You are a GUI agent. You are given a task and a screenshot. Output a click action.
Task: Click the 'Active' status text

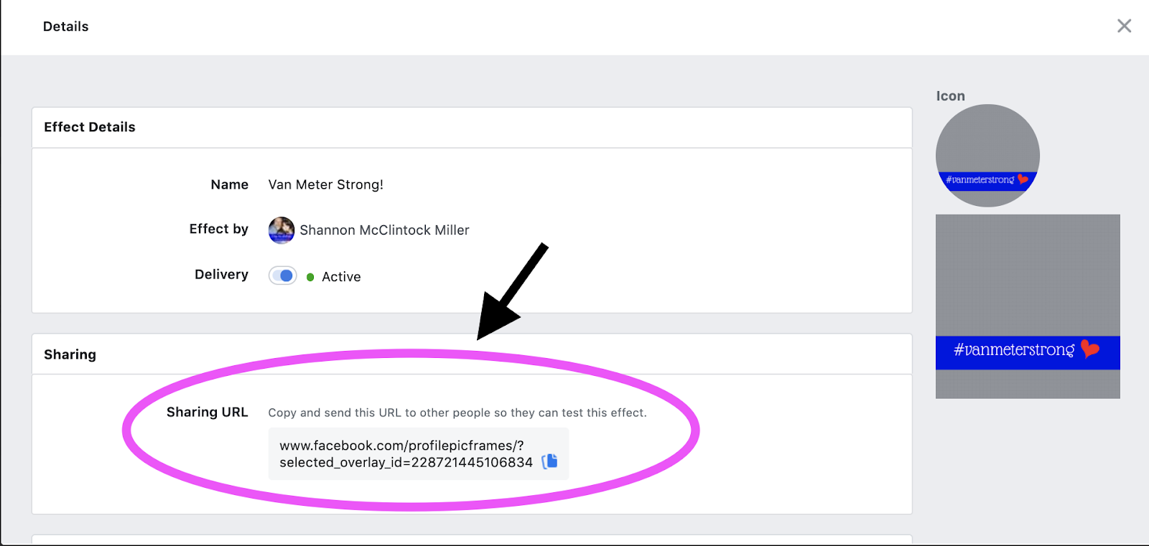341,277
